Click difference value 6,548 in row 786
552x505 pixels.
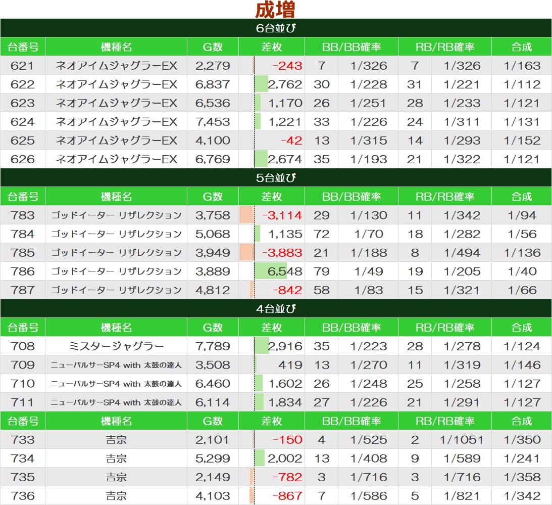pos(285,271)
